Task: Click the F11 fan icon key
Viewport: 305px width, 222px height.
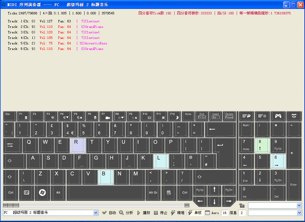Action: pos(161,116)
